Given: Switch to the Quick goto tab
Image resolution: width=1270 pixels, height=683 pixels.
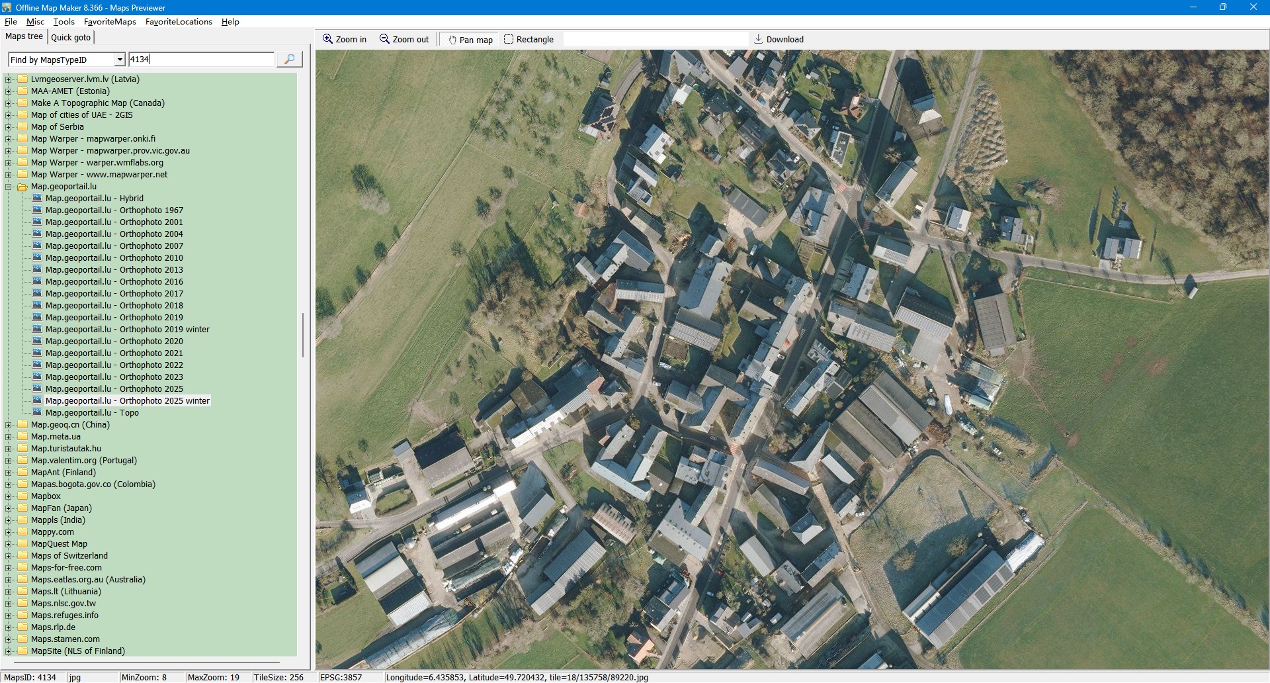Looking at the screenshot, I should [x=71, y=37].
